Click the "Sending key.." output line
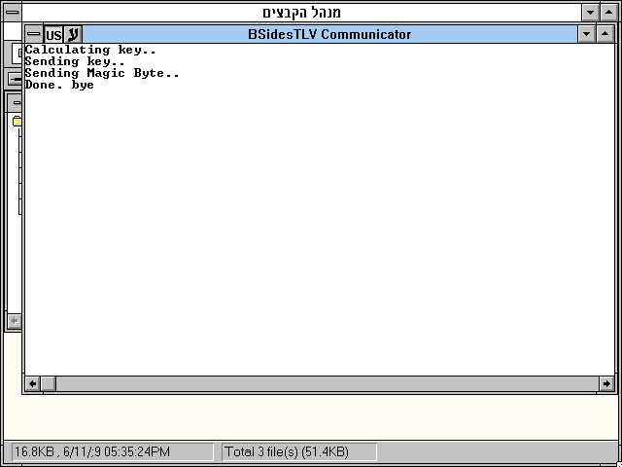 click(x=75, y=61)
